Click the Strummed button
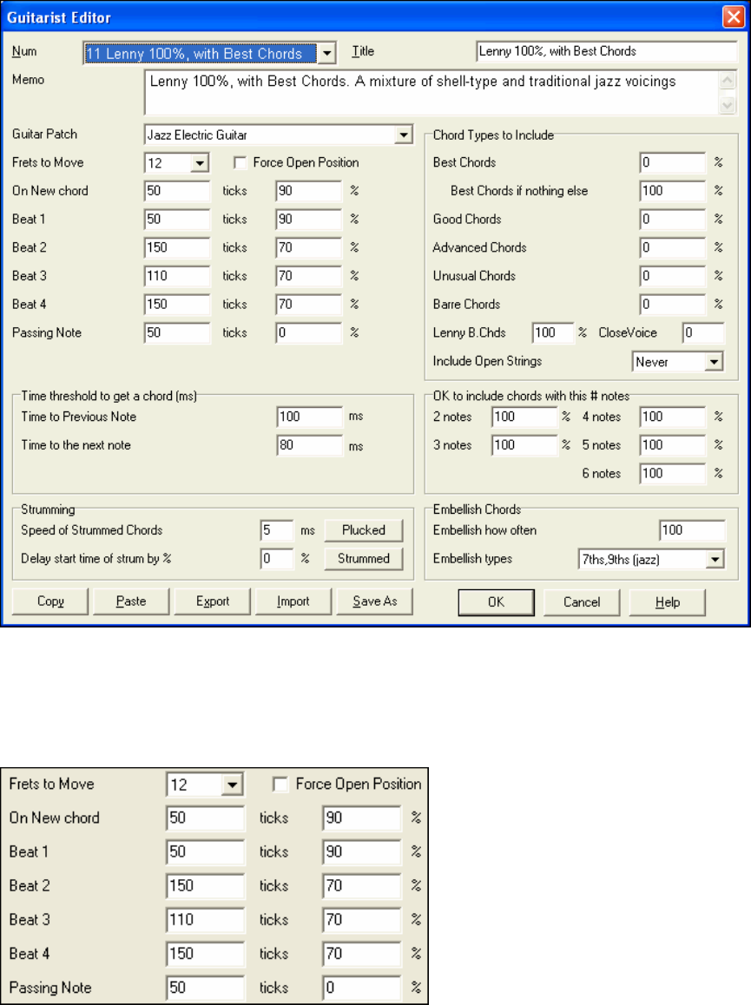 click(x=364, y=558)
